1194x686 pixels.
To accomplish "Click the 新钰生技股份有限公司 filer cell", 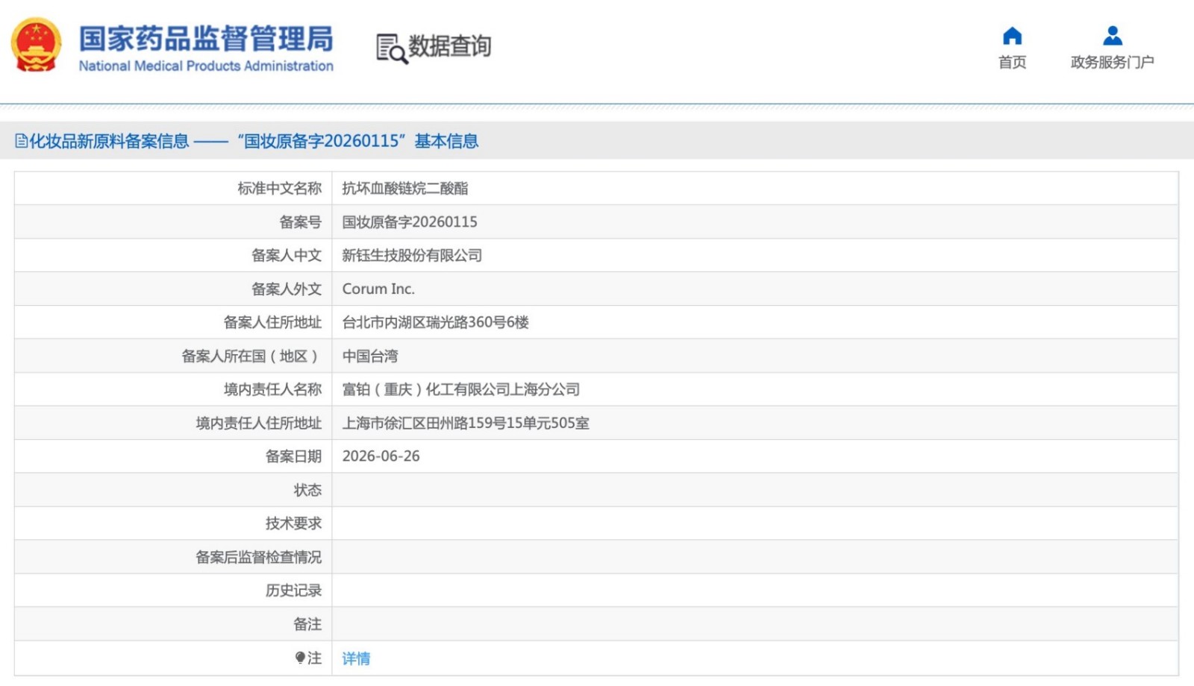I will click(x=755, y=256).
